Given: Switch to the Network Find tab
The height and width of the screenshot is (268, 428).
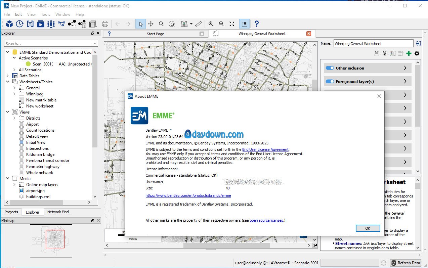Looking at the screenshot, I should point(58,212).
